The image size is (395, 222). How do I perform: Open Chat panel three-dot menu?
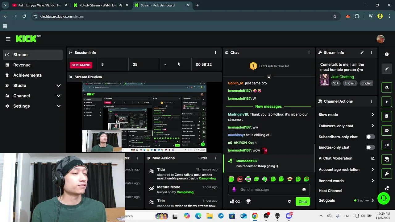309,53
